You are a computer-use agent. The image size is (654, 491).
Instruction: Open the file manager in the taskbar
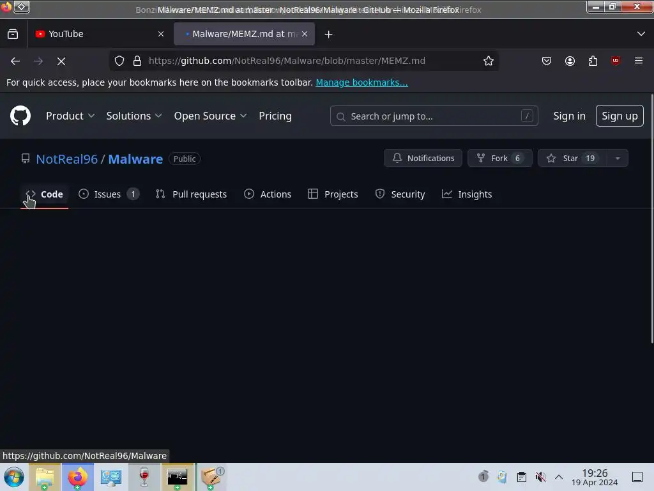click(45, 477)
